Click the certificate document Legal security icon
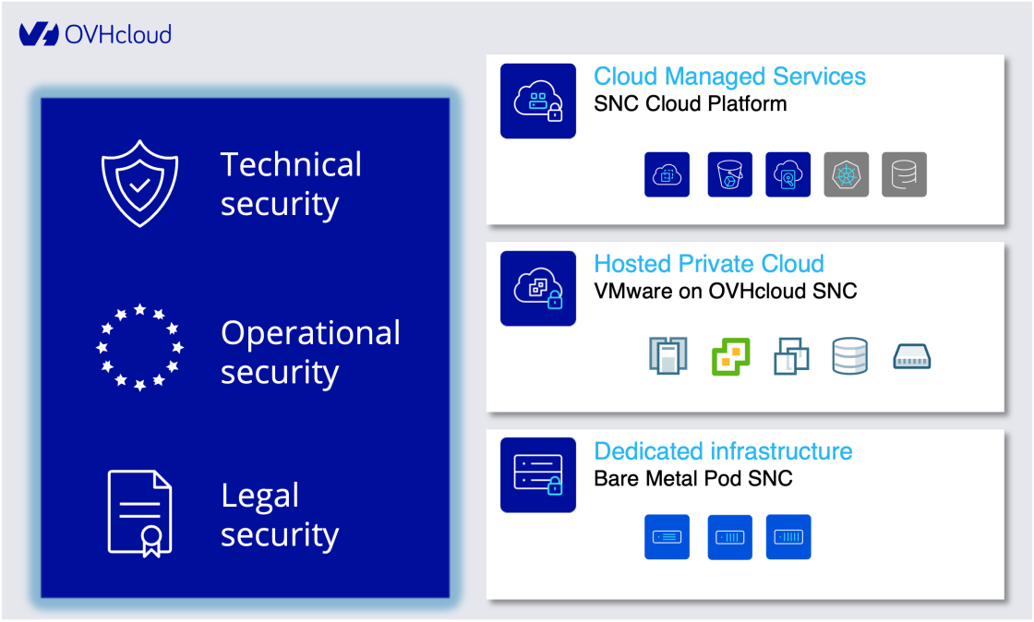Screen dimensions: 1034x622 pyautogui.click(x=139, y=513)
